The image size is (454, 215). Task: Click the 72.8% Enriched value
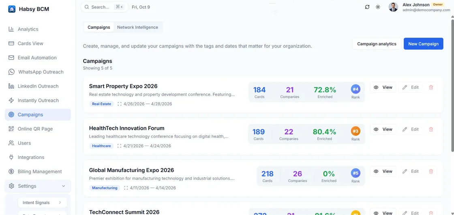pos(325,90)
